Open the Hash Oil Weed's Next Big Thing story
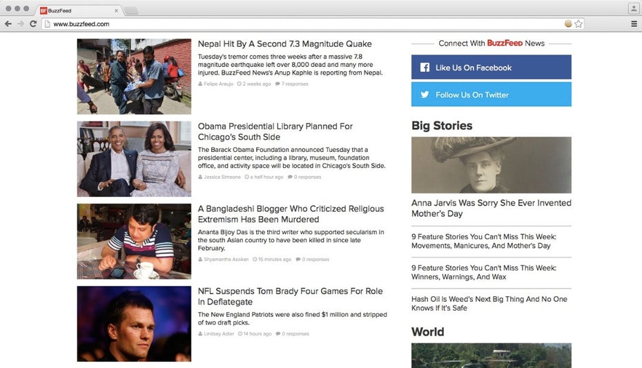Image resolution: width=642 pixels, height=368 pixels. 489,303
